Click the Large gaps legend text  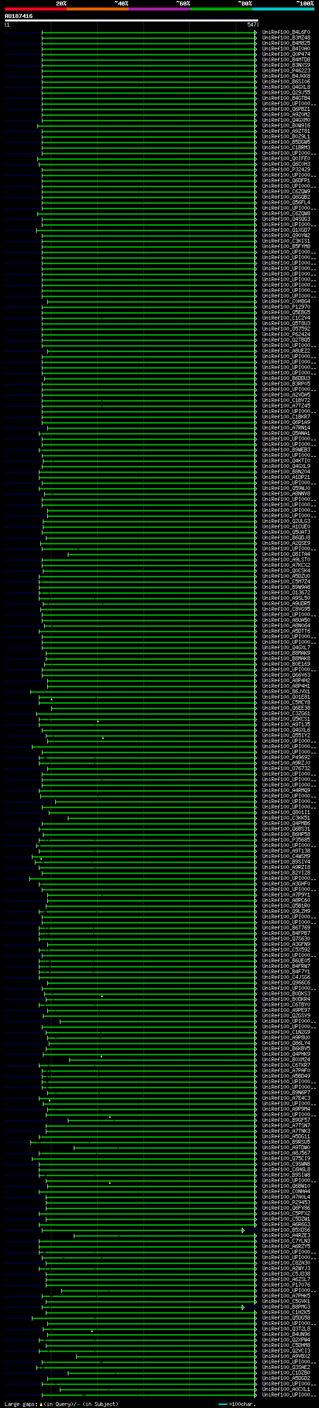tap(61, 1404)
